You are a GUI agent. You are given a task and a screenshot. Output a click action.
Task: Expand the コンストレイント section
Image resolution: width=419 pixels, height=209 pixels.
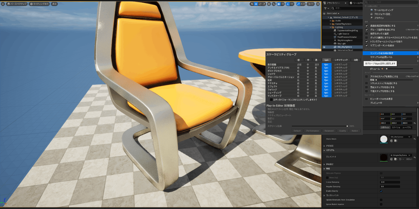[324, 195]
